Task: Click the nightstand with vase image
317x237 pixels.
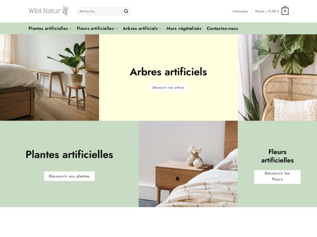Action: click(x=188, y=164)
